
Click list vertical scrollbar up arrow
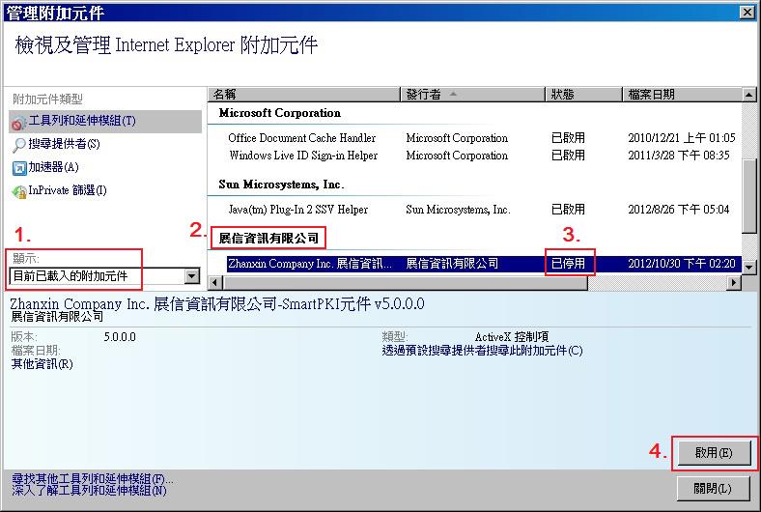[748, 95]
